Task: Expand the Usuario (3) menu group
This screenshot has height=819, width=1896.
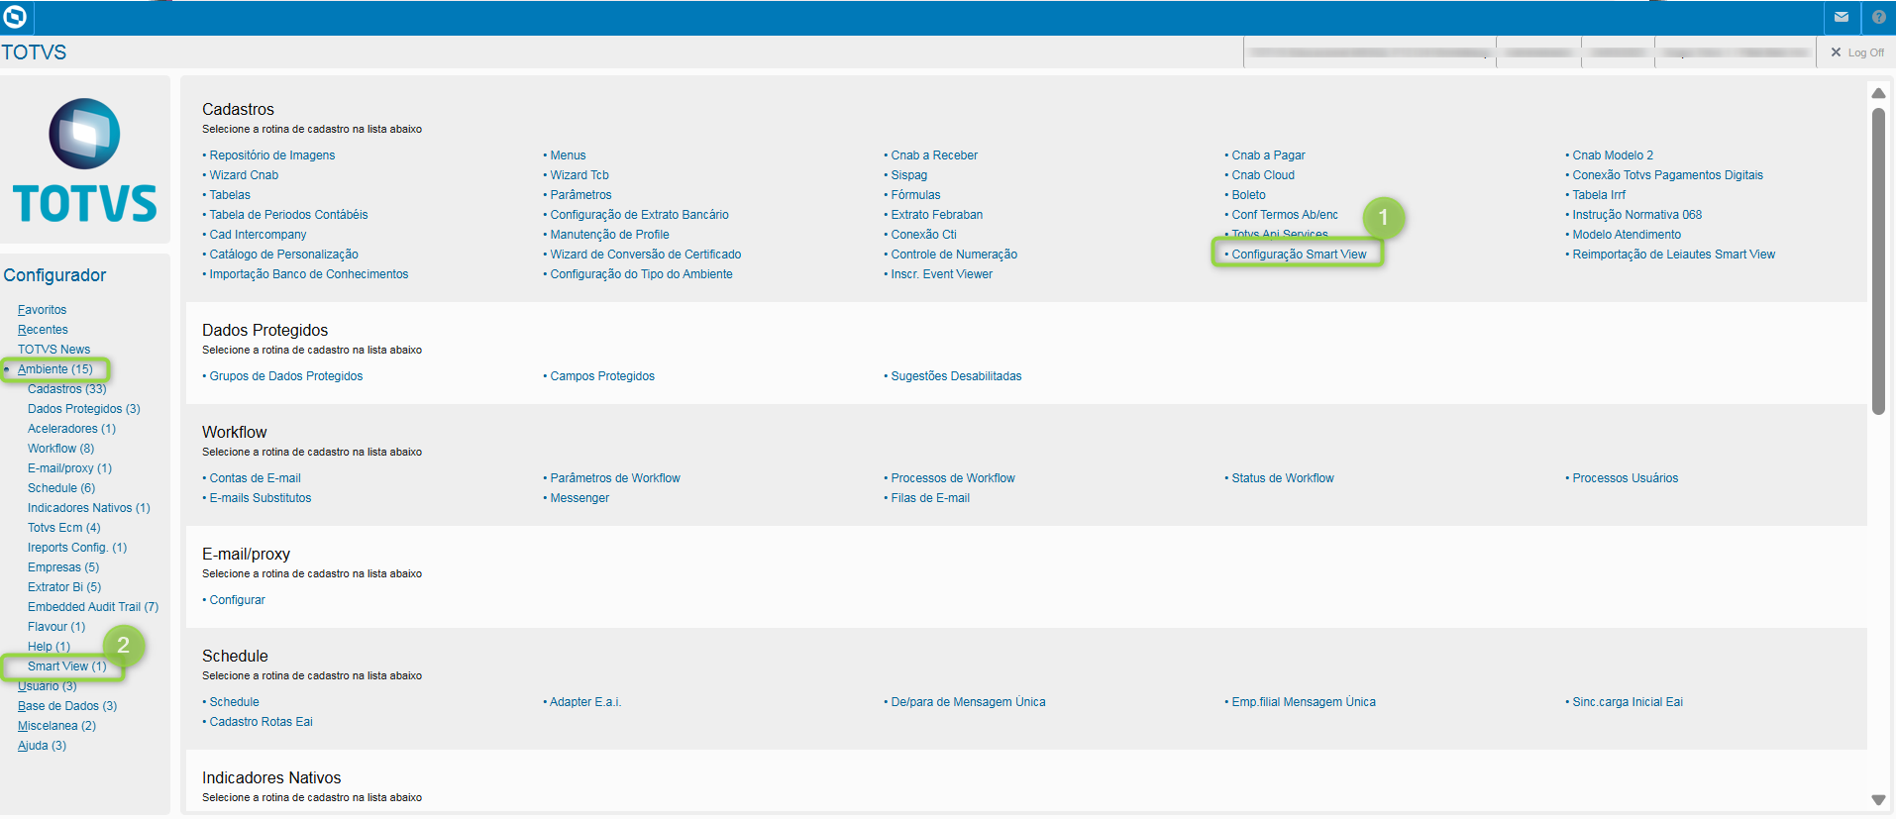Action: 47,686
